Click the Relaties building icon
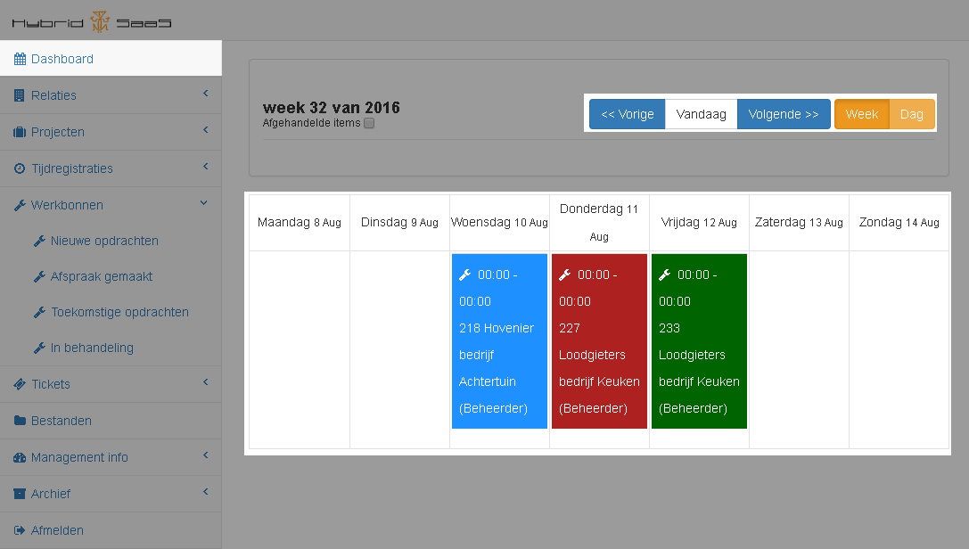 click(20, 95)
